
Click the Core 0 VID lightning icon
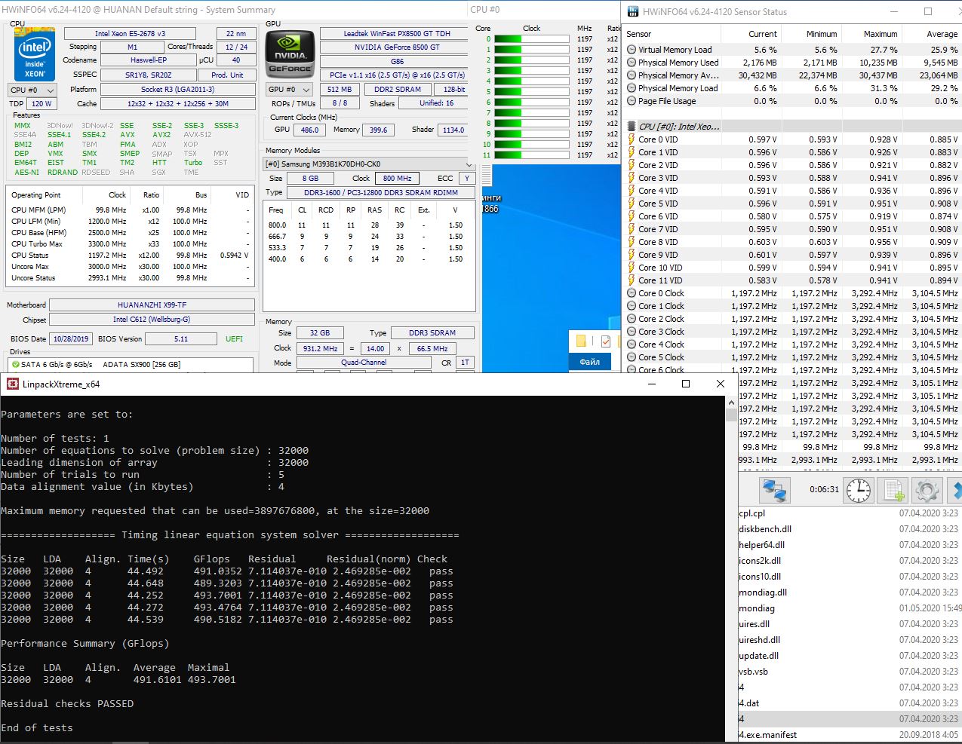pyautogui.click(x=632, y=139)
